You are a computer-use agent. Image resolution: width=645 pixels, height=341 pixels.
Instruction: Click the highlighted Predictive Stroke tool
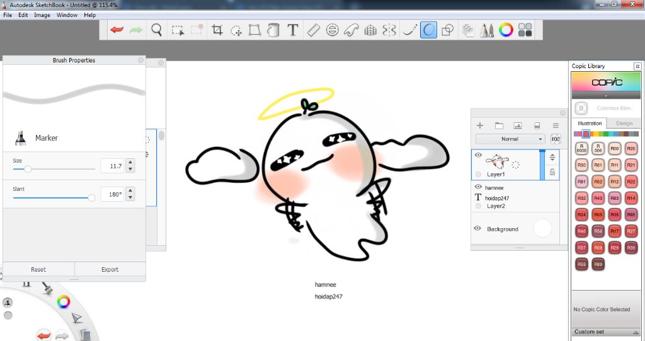point(428,30)
